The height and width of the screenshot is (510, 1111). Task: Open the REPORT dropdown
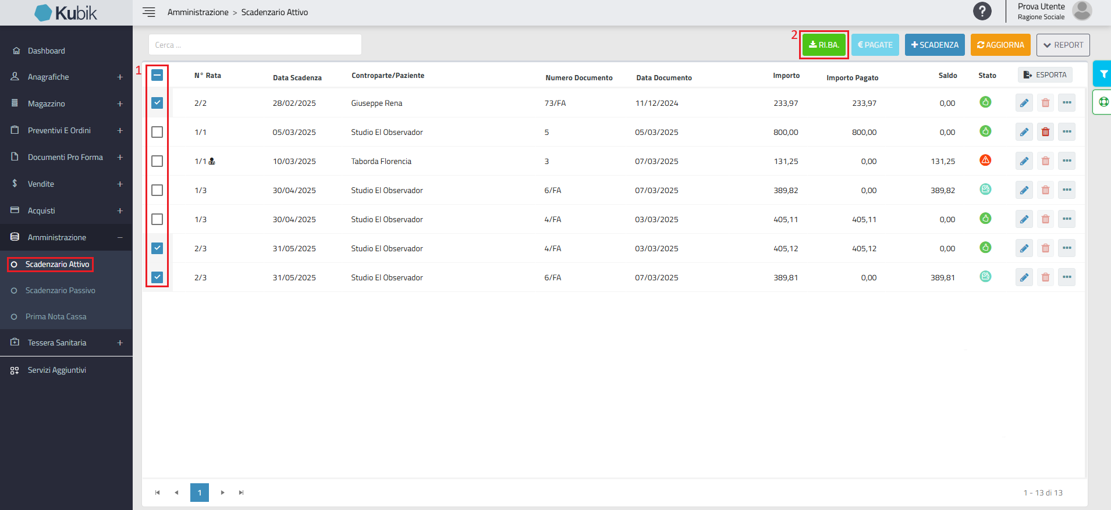coord(1063,45)
